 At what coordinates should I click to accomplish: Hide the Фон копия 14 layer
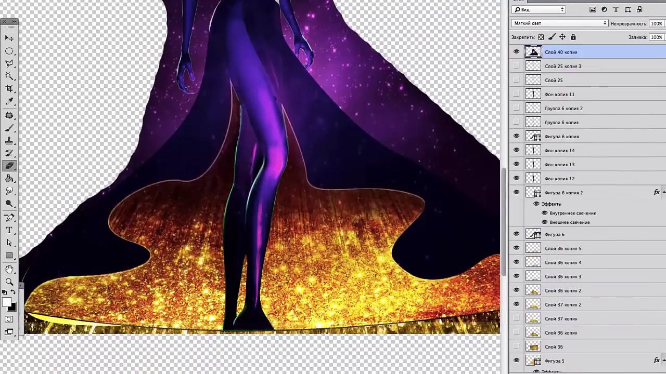click(x=516, y=150)
